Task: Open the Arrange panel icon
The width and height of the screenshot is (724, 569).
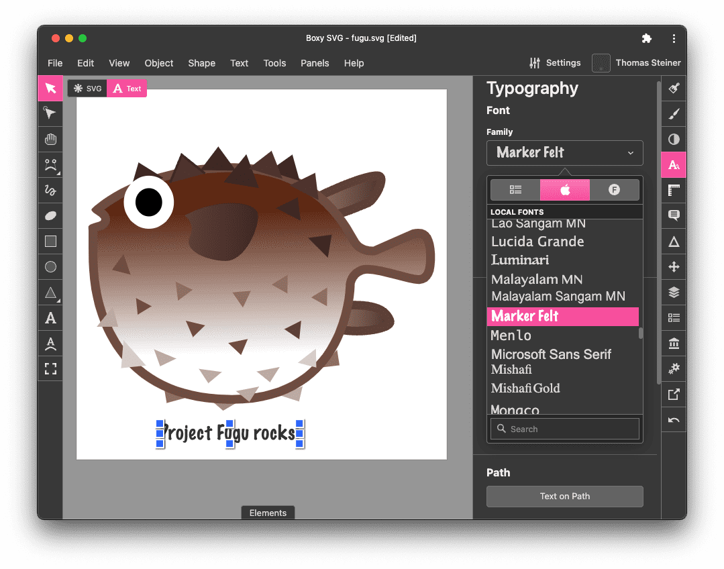Action: tap(673, 266)
